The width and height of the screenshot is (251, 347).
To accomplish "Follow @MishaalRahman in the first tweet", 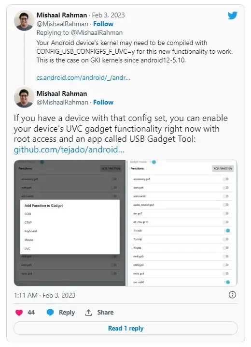I will point(103,24).
